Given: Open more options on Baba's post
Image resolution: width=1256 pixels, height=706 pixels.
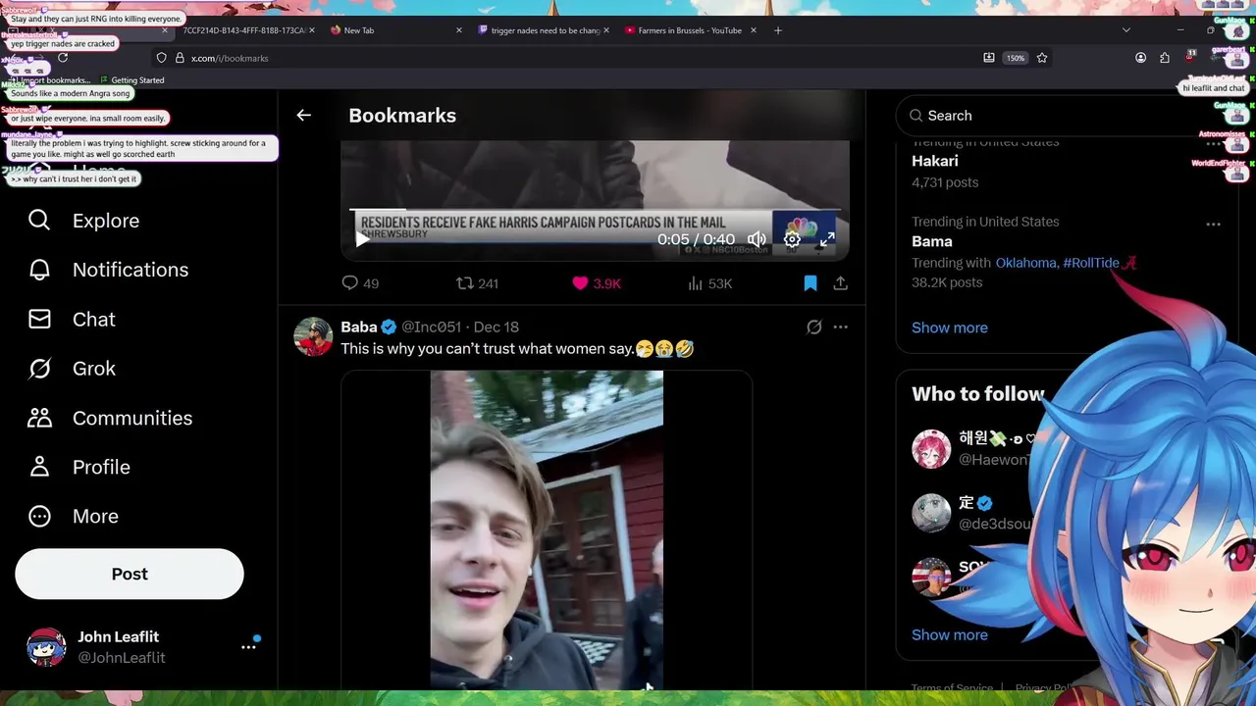Looking at the screenshot, I should click(841, 327).
